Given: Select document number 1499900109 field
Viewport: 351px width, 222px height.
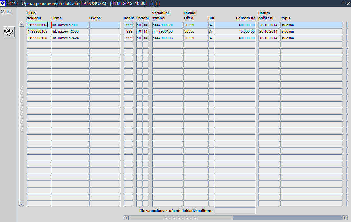Looking at the screenshot, I should pos(39,31).
